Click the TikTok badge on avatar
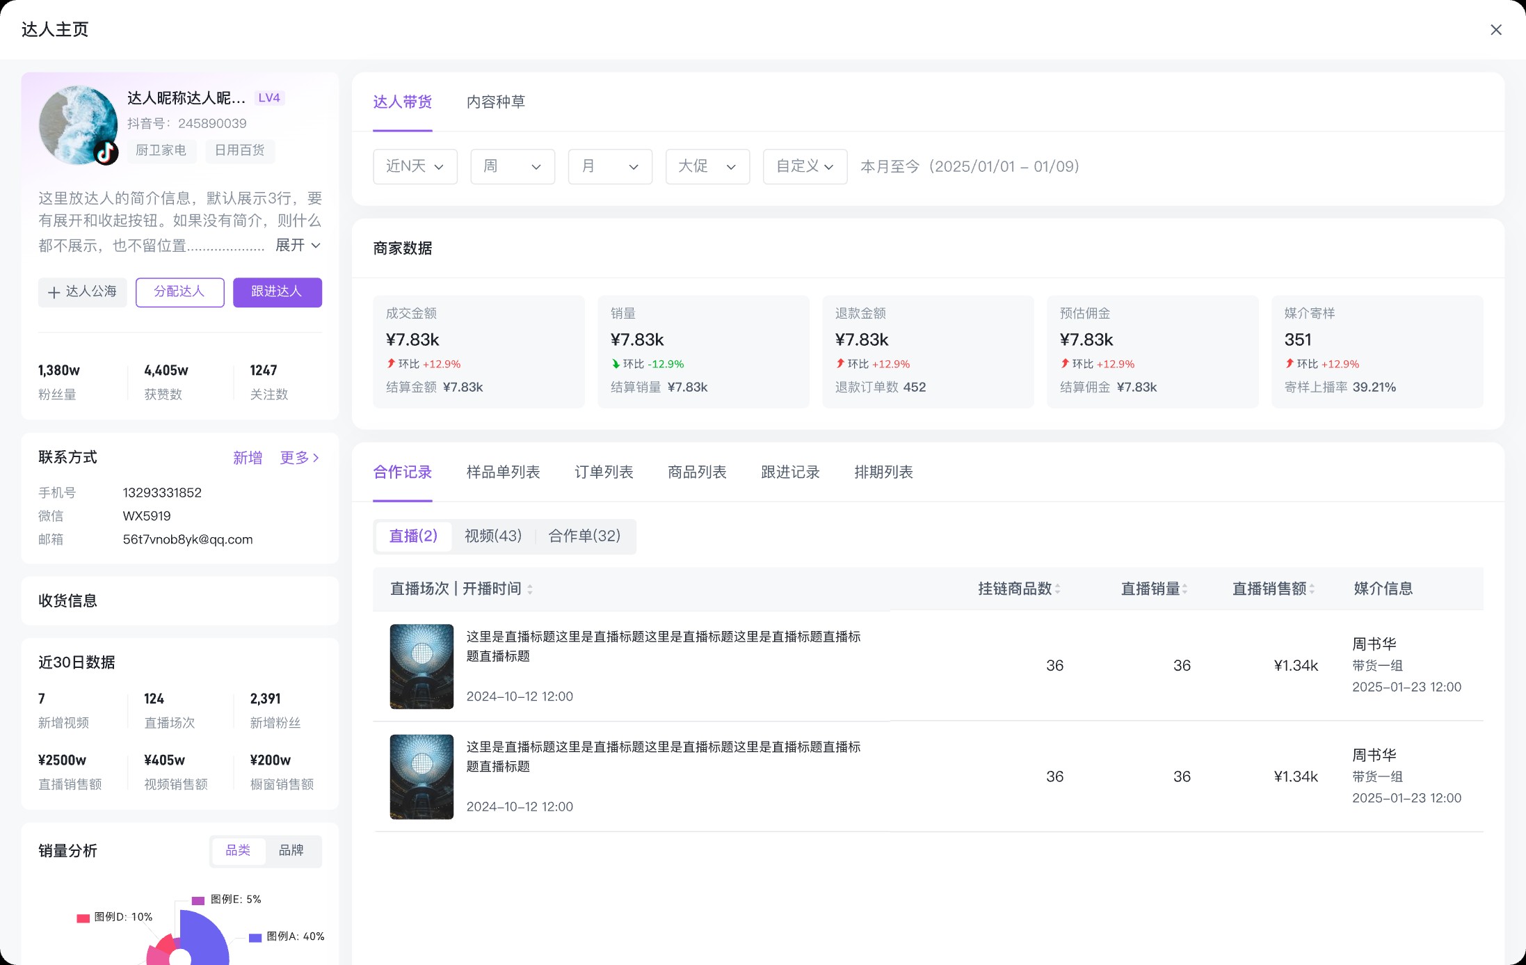Viewport: 1526px width, 965px height. tap(106, 152)
